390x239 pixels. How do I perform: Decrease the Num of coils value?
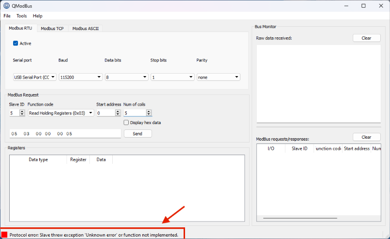149,114
